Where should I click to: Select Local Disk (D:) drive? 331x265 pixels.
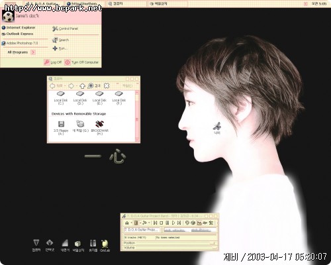(x=80, y=98)
